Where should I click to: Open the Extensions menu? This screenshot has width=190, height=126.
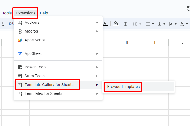[x=26, y=13]
